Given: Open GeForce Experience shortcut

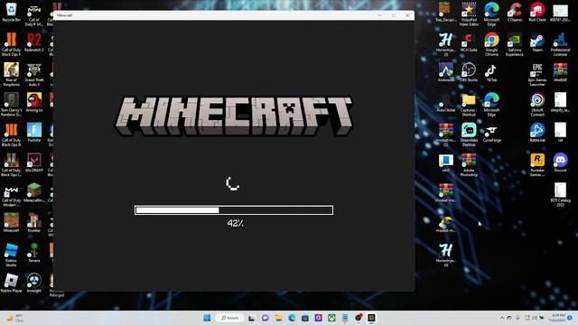Looking at the screenshot, I should [515, 44].
